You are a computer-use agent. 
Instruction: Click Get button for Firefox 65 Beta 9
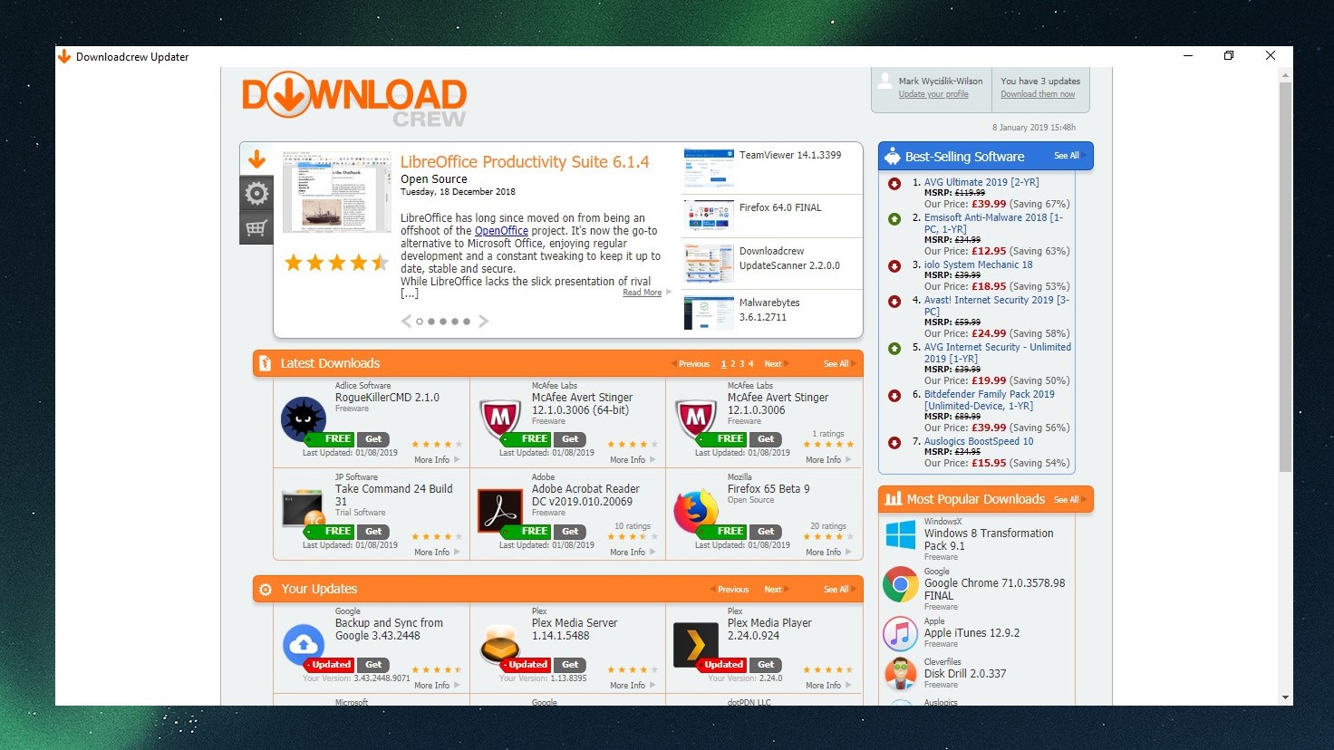tap(766, 532)
